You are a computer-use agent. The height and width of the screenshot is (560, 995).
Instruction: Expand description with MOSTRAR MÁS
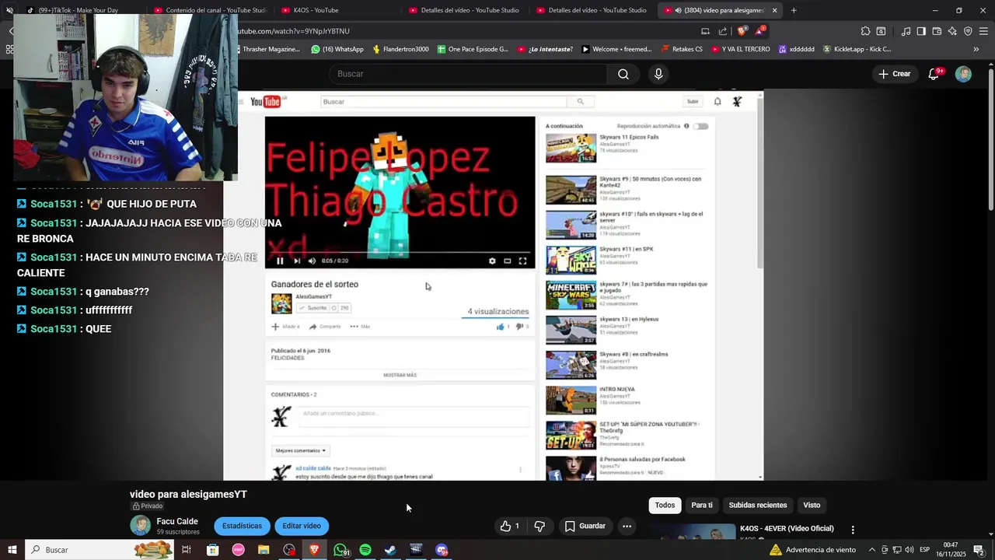coord(400,375)
